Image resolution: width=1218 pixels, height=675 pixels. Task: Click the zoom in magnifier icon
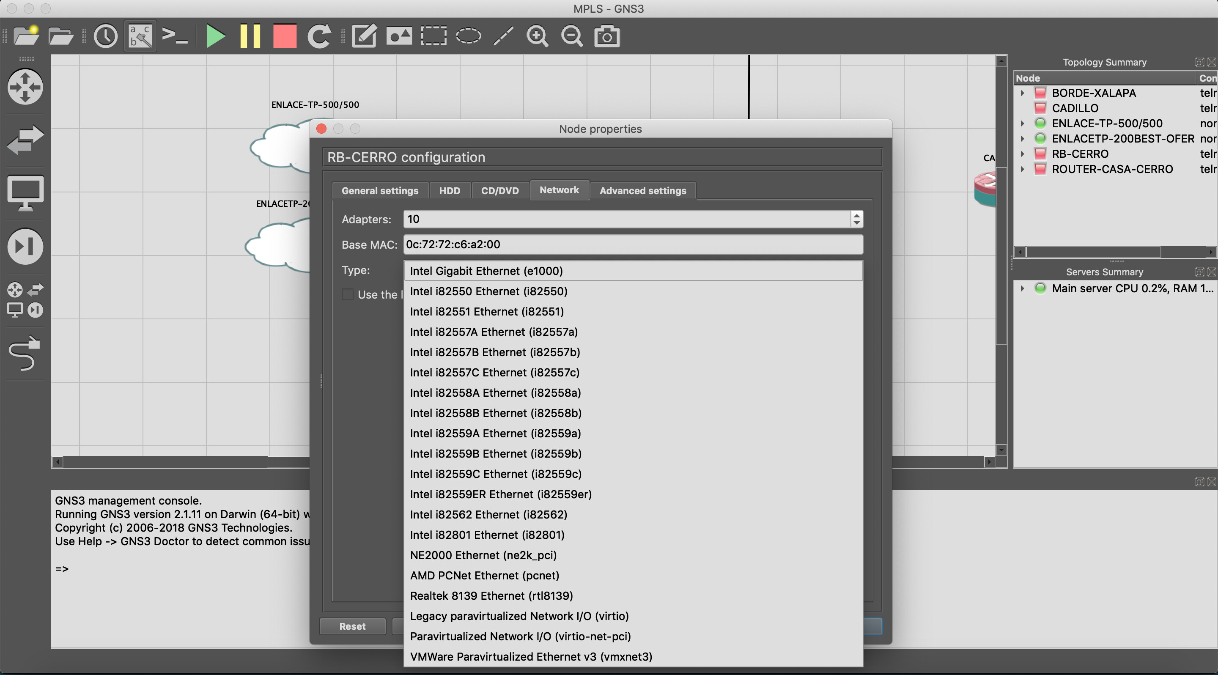tap(537, 36)
